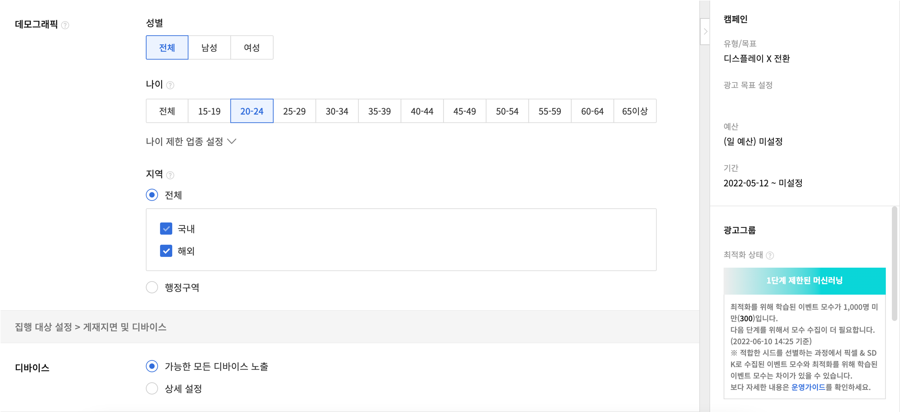This screenshot has height=412, width=900.
Task: Click the 1단계 제한된 머신러닝 status banner
Action: click(x=804, y=281)
